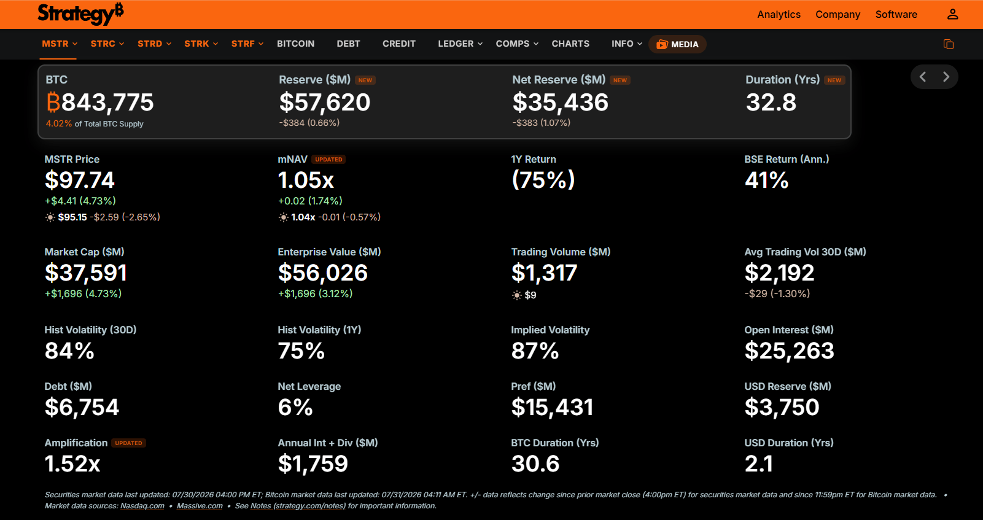Click the MSTR price change +$4.41 (4.73%)
This screenshot has width=983, height=520.
80,201
